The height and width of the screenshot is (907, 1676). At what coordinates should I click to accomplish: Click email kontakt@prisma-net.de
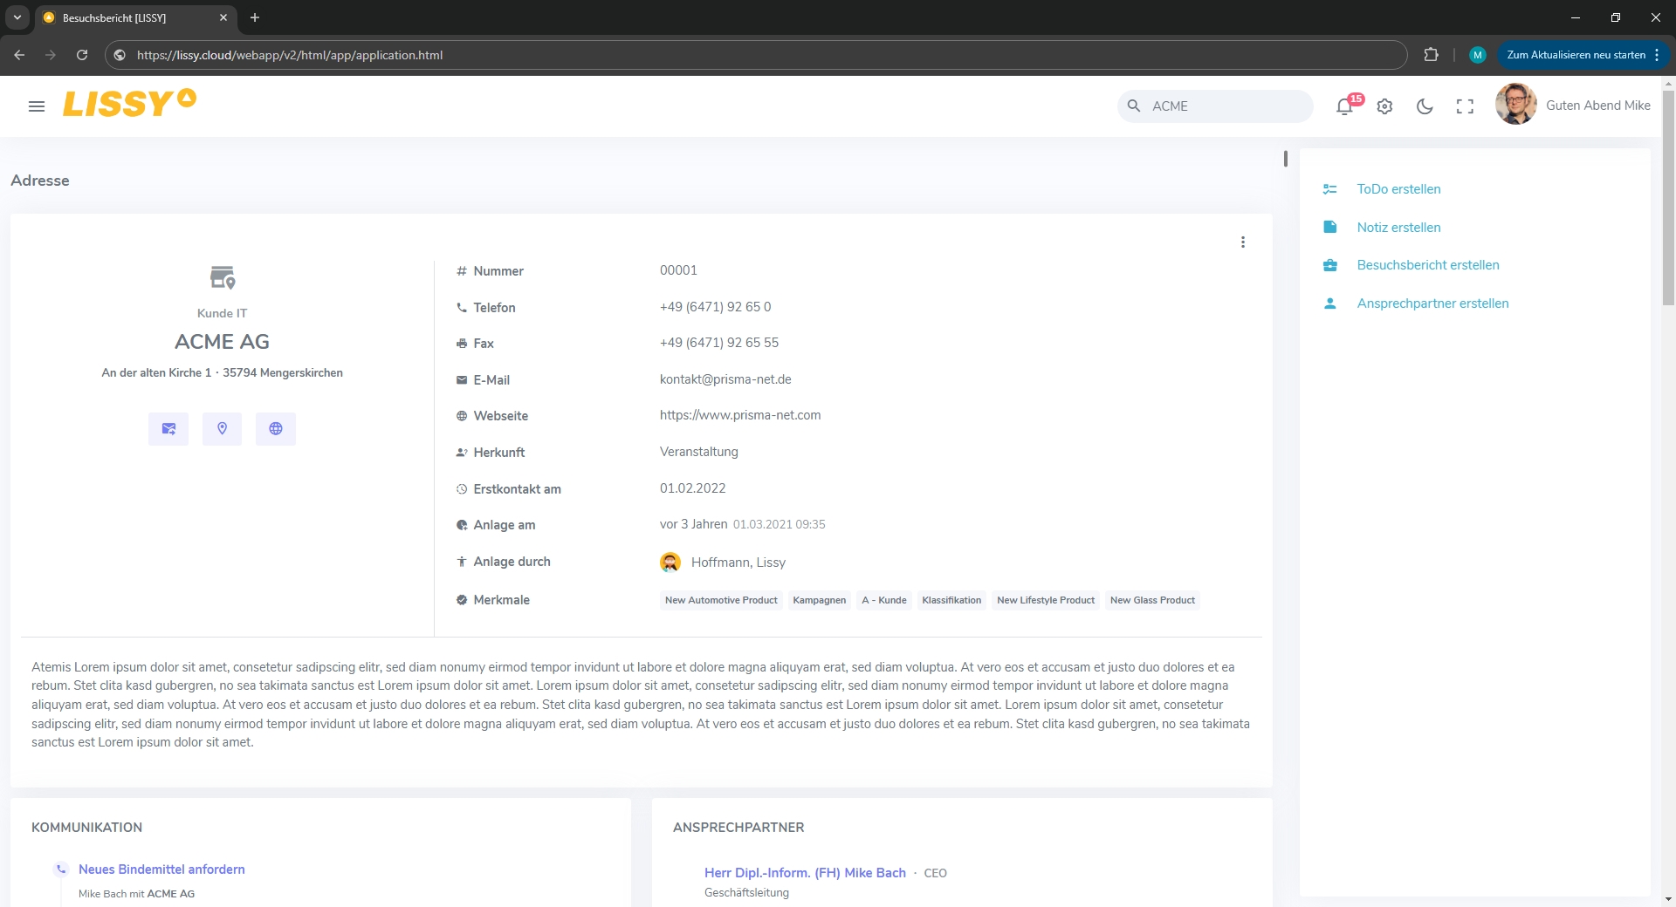coord(725,379)
